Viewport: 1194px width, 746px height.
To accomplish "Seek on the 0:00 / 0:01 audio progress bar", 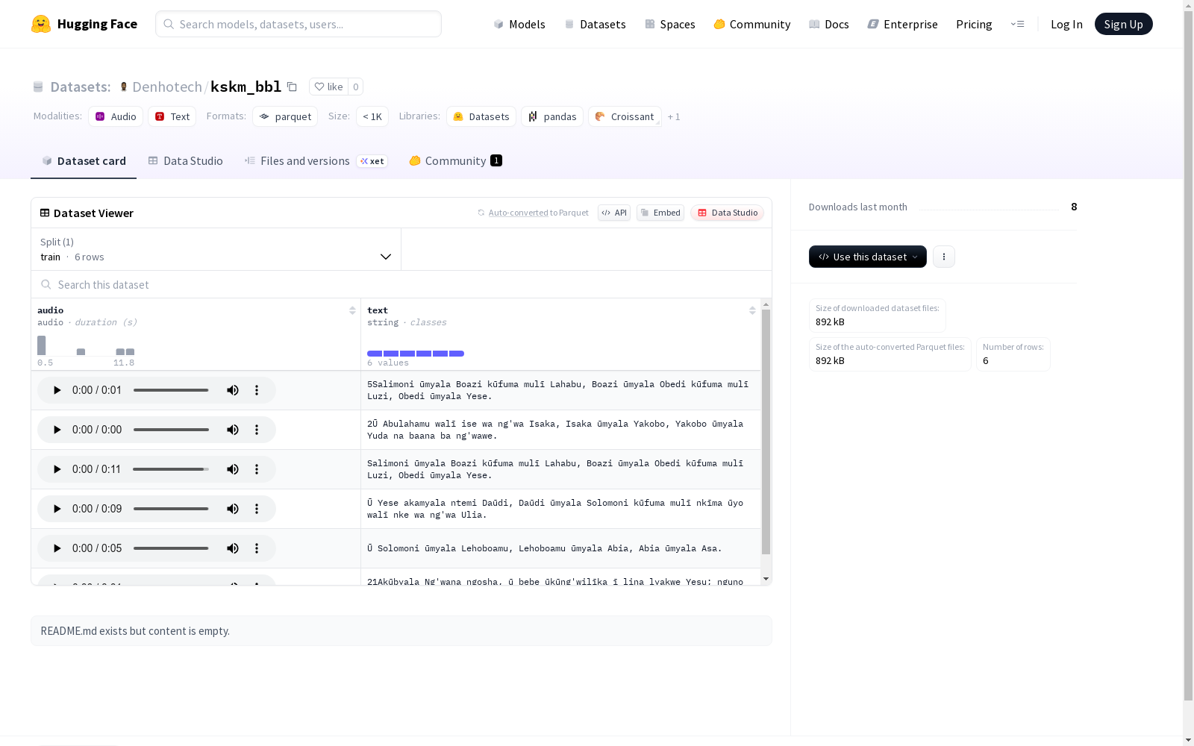I will [171, 390].
